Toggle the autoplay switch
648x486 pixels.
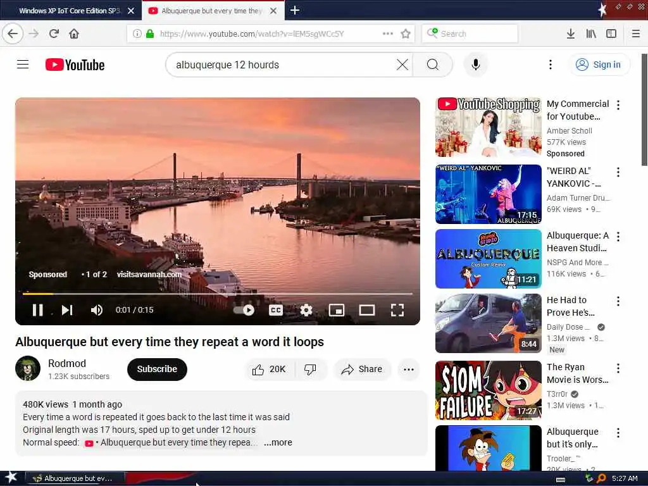(x=244, y=310)
